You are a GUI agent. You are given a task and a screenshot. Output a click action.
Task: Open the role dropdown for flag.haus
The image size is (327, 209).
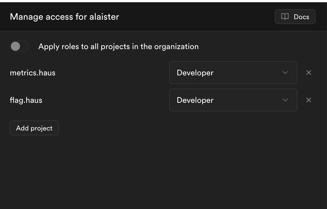tap(233, 100)
